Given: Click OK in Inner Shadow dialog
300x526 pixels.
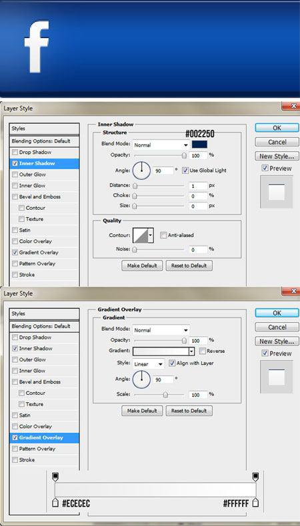Looking at the screenshot, I should tap(277, 128).
